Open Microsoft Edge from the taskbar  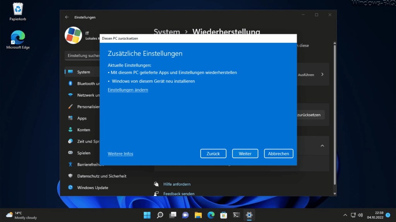211,215
